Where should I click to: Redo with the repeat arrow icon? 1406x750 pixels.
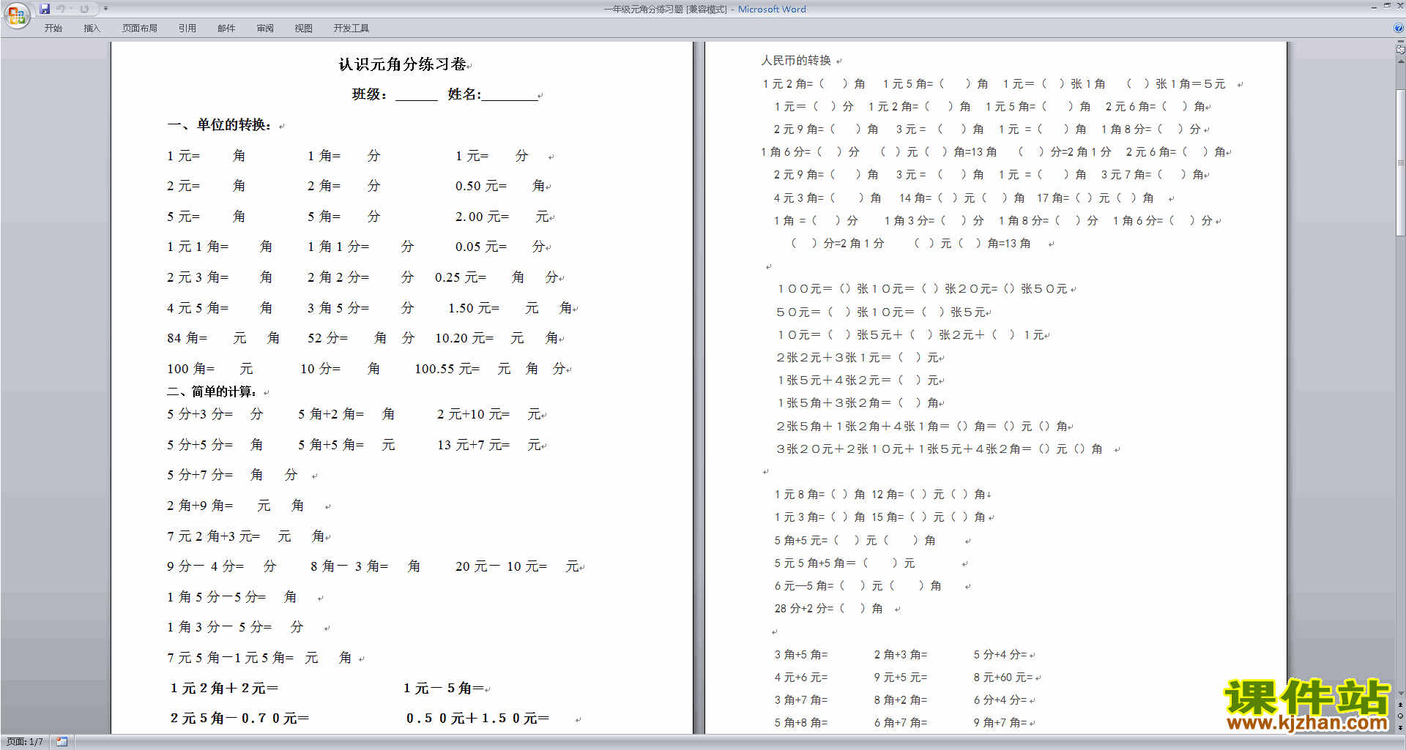click(x=84, y=9)
